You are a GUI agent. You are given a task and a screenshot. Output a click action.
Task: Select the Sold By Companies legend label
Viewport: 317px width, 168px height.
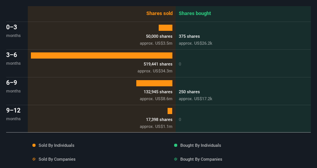pyautogui.click(x=57, y=159)
